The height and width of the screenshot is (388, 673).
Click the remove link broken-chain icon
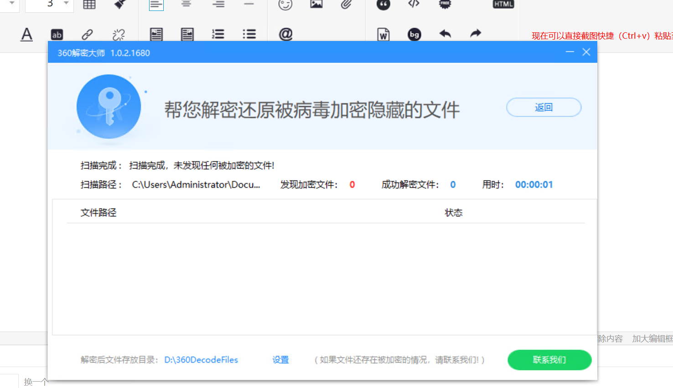point(119,34)
